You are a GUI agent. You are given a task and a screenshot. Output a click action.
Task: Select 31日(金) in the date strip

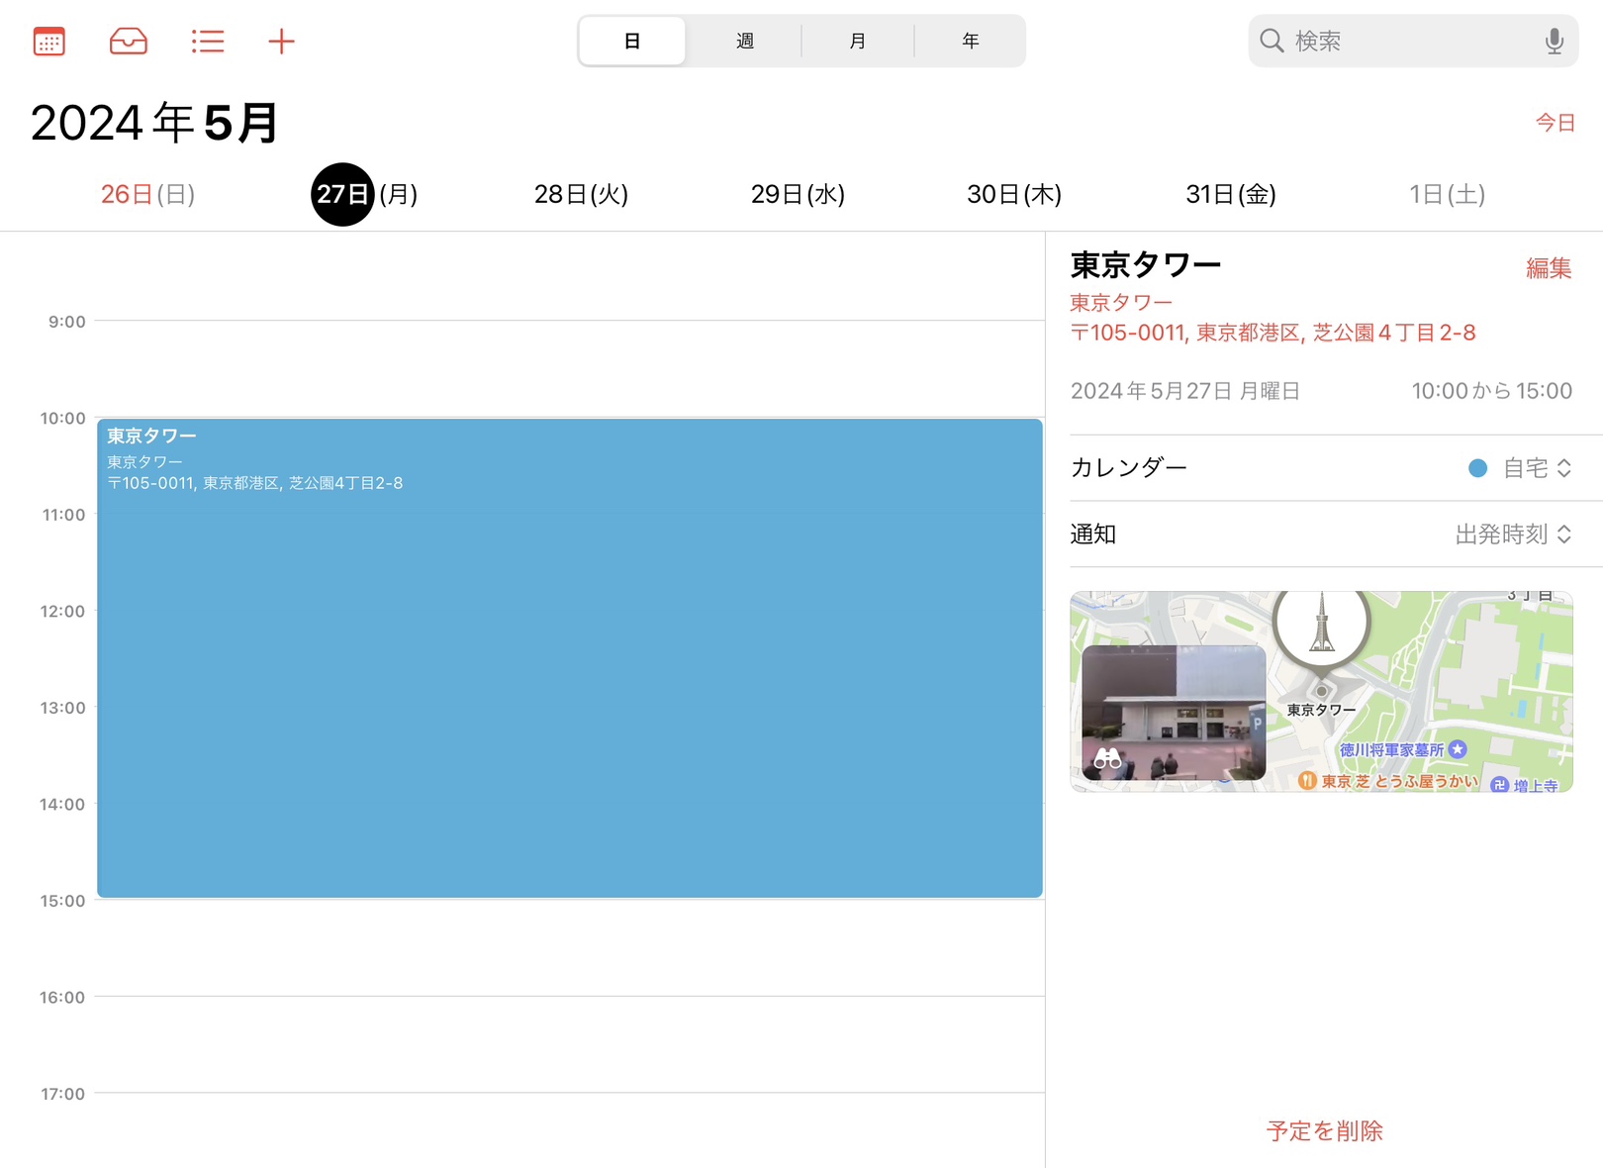coord(1231,194)
